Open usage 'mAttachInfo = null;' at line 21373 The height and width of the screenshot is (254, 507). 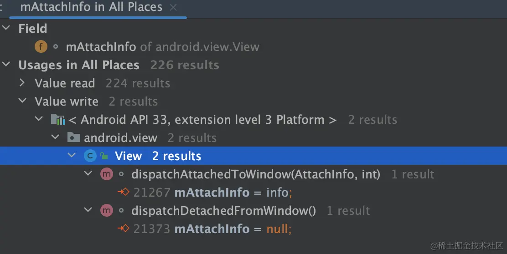233,229
